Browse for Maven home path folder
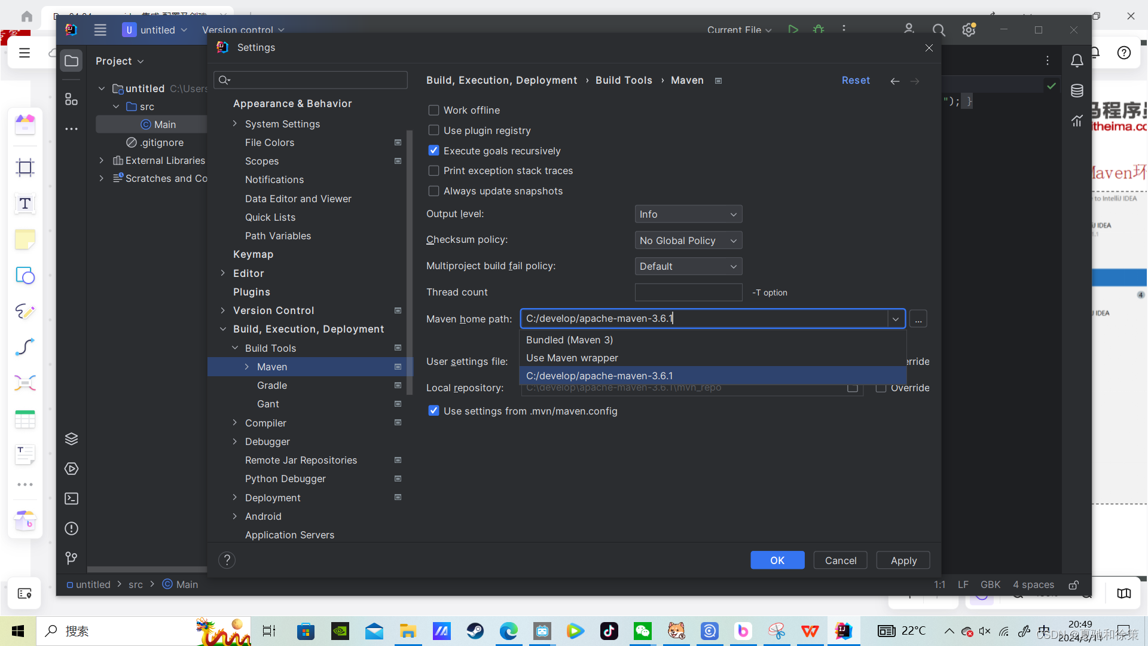 918,319
